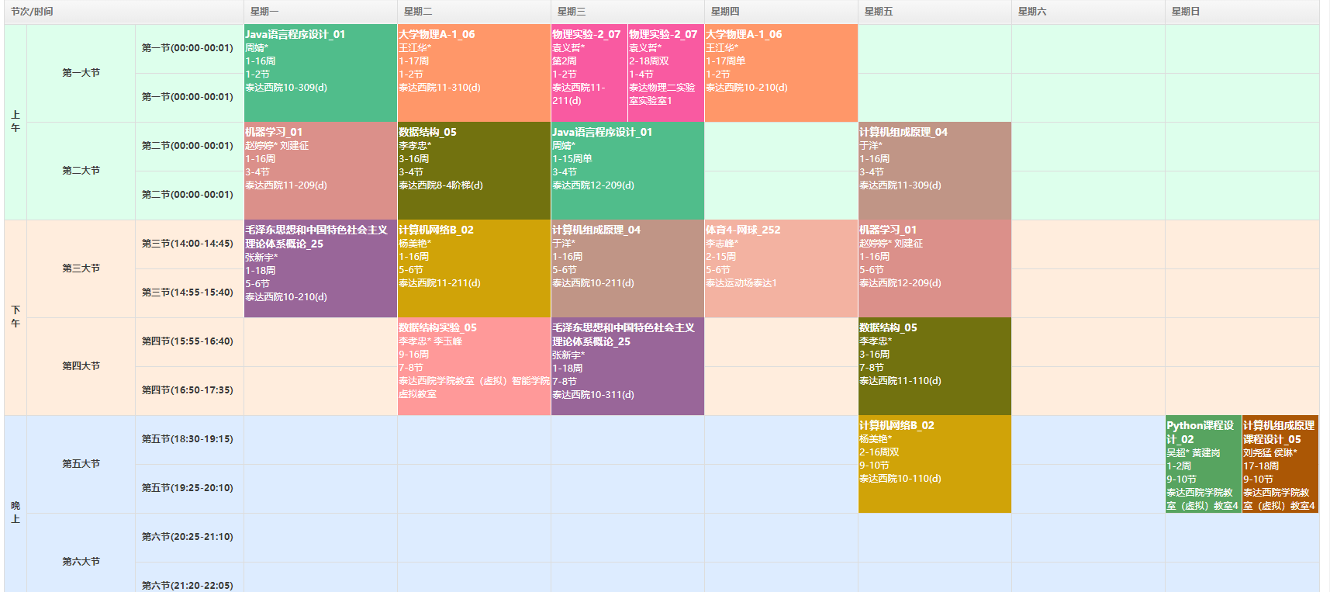Click the 节次/时间 header cell

point(124,12)
